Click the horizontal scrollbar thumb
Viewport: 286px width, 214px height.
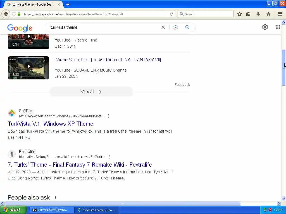click(123, 203)
